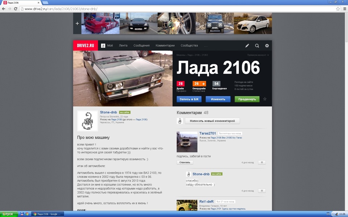Open the site search magnifier icon
This screenshot has height=217, width=348.
(257, 46)
